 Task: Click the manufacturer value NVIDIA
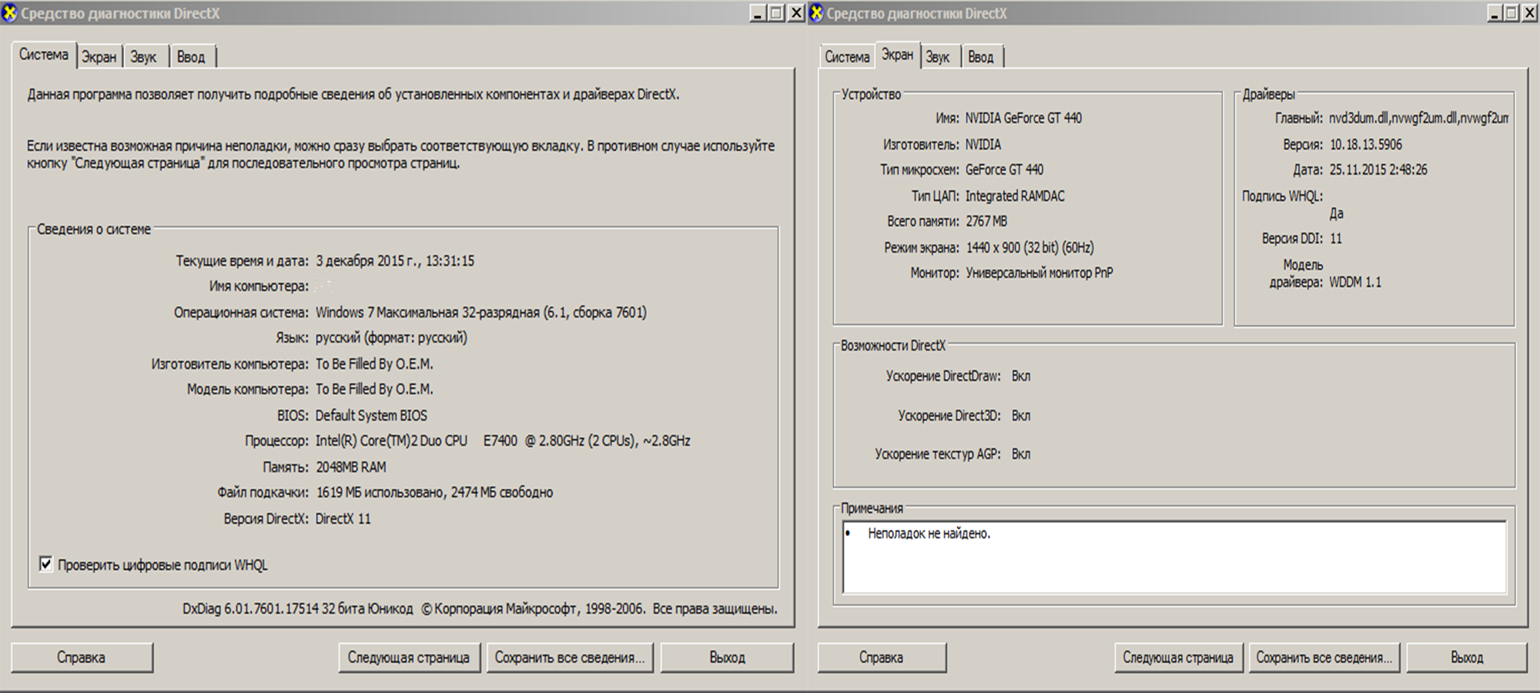pos(983,145)
